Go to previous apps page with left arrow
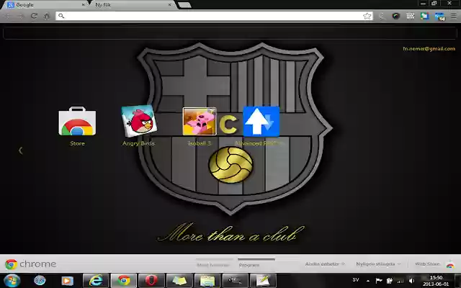This screenshot has height=288, width=461. [20, 150]
